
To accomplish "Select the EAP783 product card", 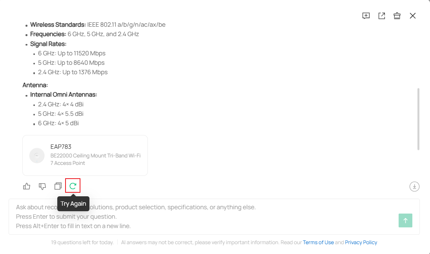I will pos(85,155).
